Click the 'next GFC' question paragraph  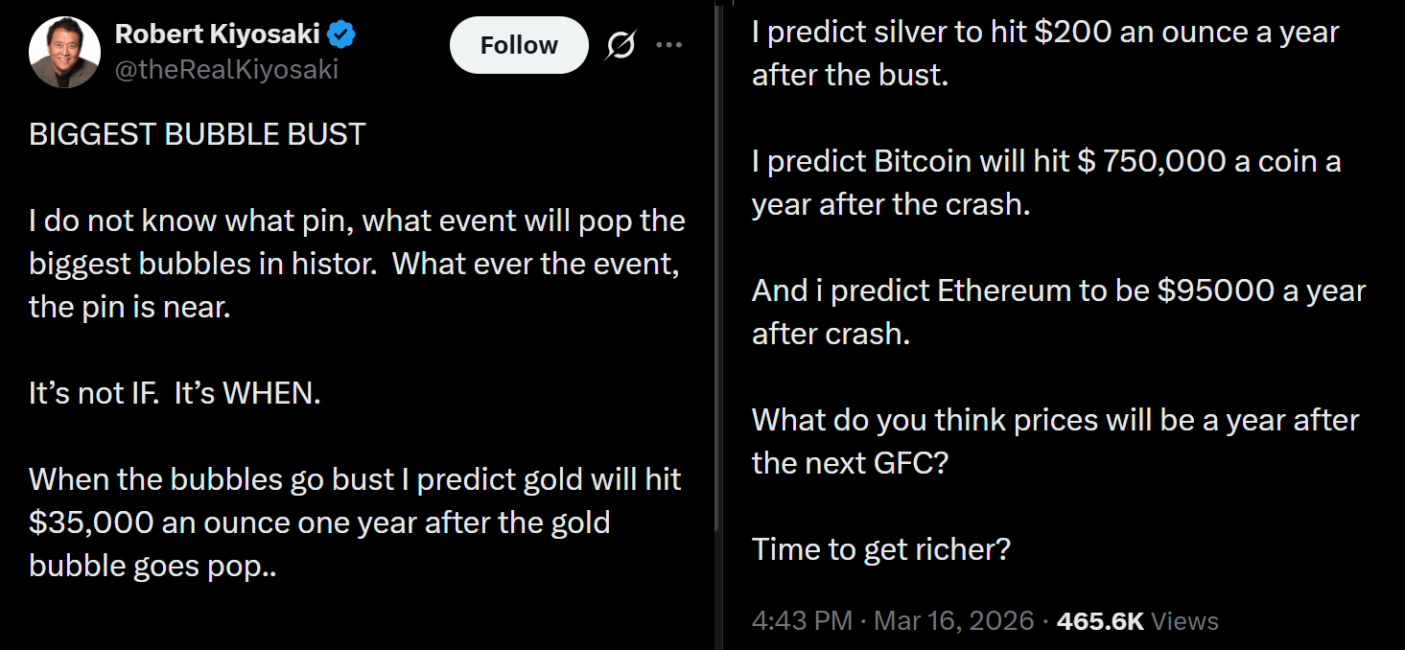coord(1053,441)
